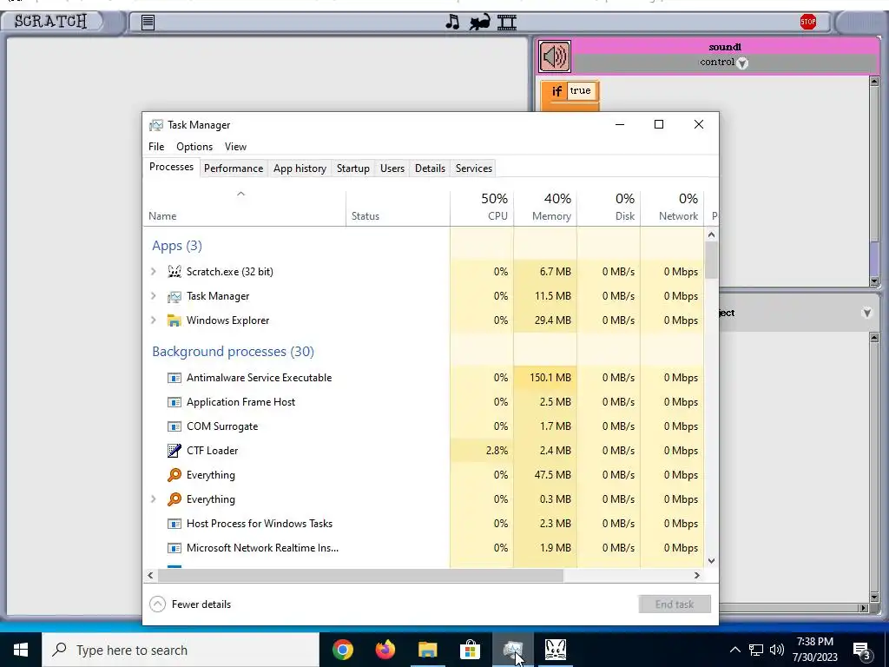This screenshot has width=889, height=667.
Task: Click the Antimalware Service Executable icon
Action: (x=174, y=378)
